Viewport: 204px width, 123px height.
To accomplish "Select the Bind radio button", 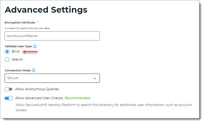I will [7, 52].
